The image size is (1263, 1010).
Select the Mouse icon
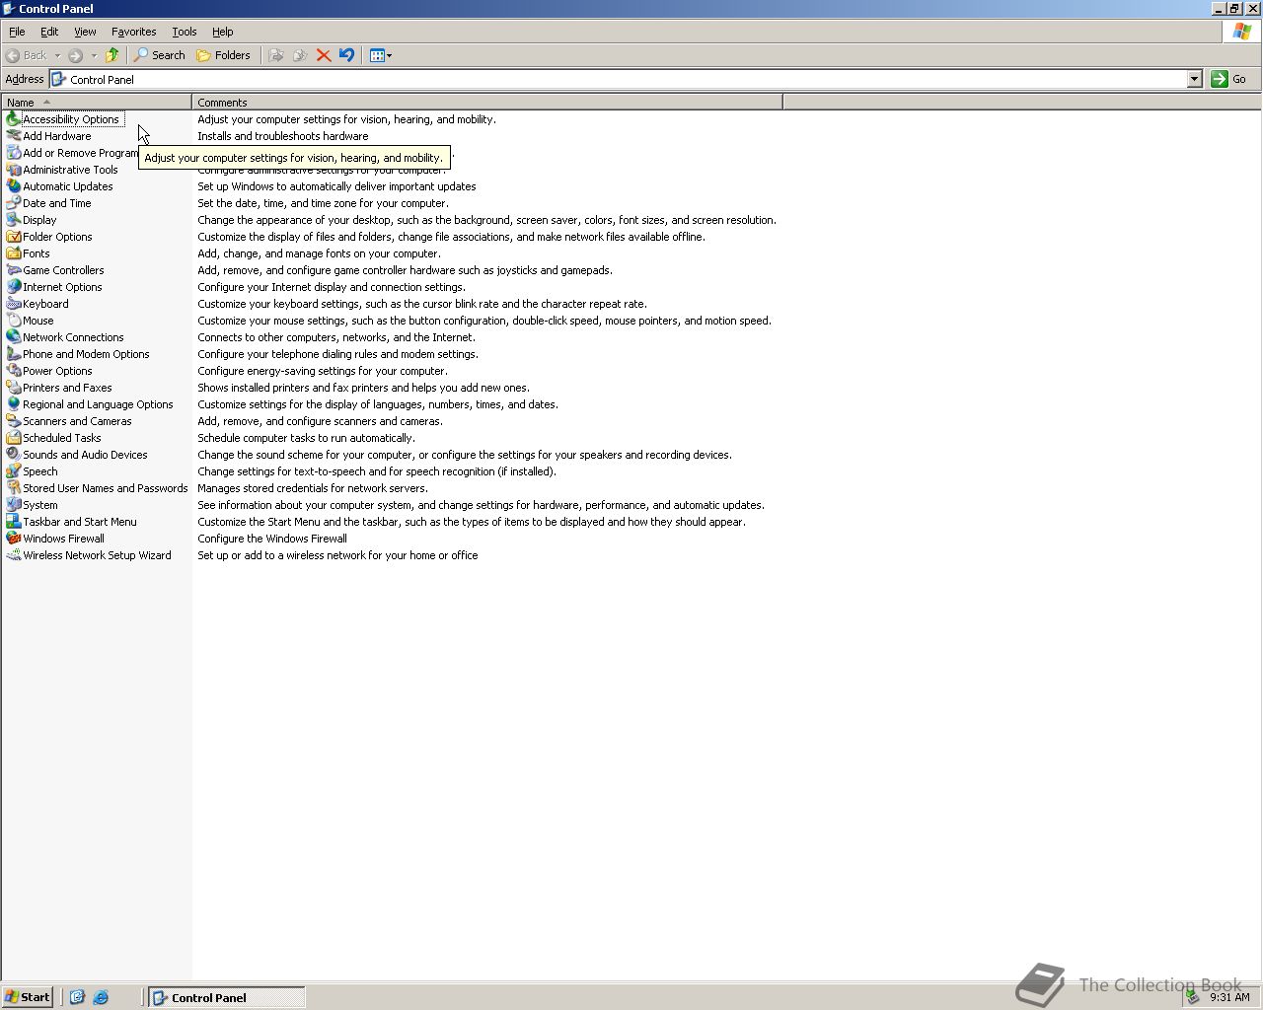tap(14, 321)
